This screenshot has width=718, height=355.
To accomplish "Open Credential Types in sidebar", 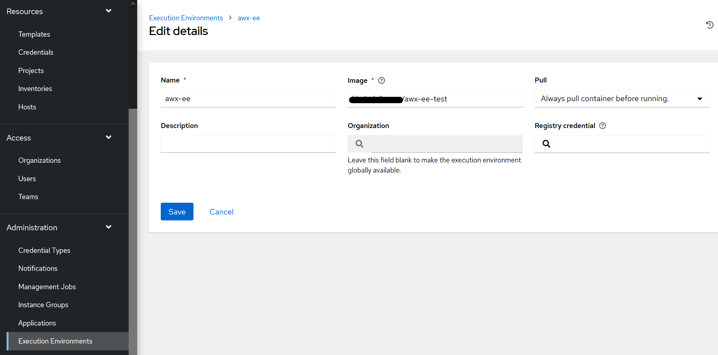I will click(44, 251).
